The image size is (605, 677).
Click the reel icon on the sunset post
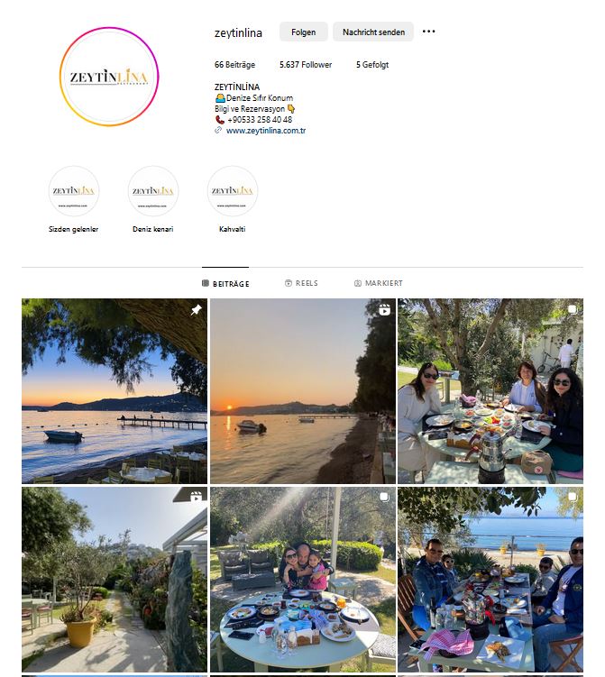tap(384, 309)
